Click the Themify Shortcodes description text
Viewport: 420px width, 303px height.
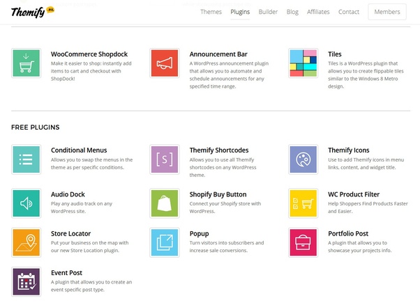click(x=223, y=167)
